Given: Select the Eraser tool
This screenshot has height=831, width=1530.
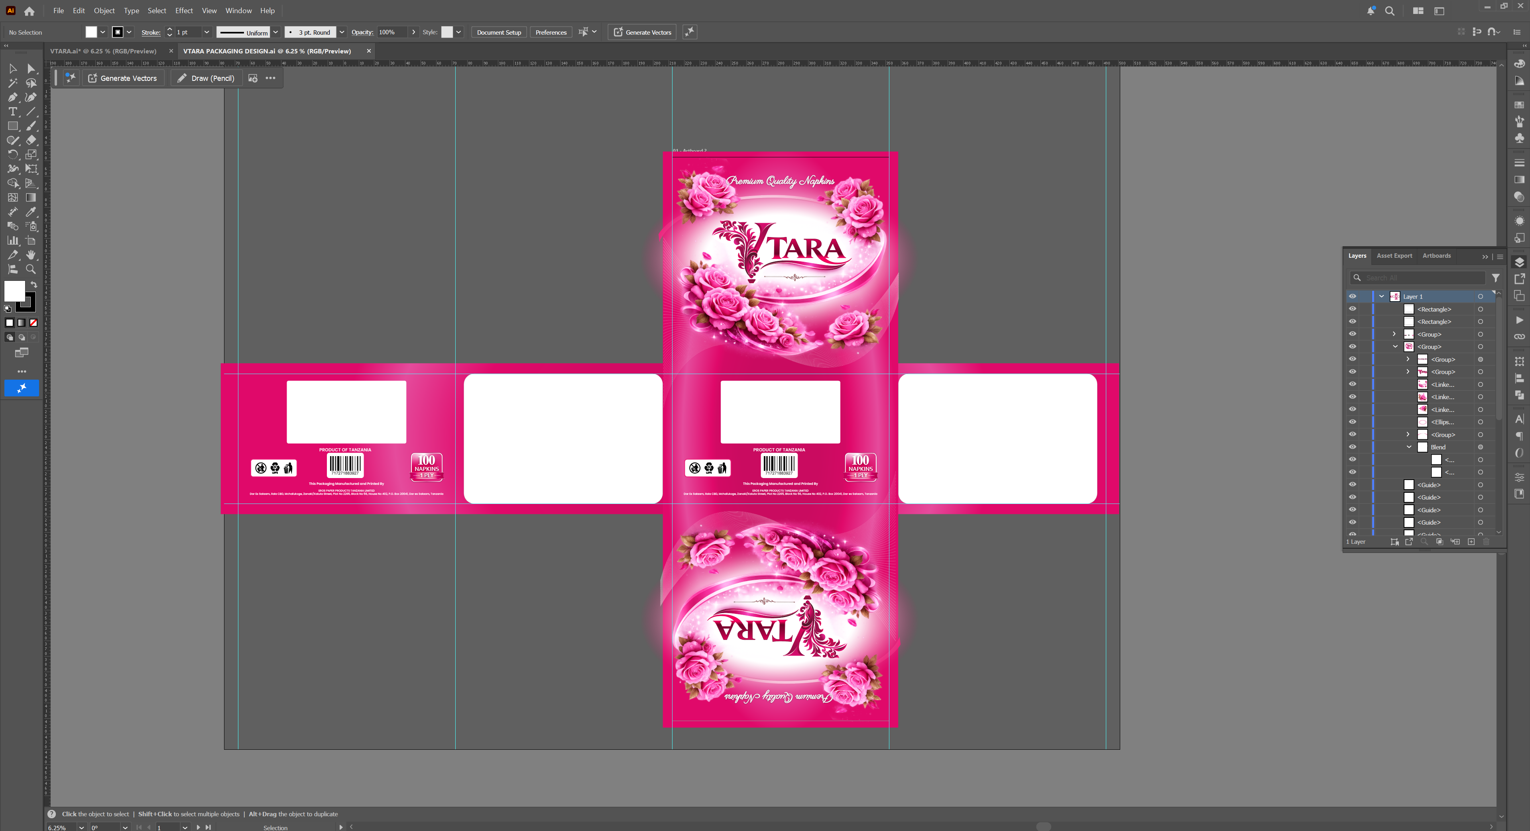Looking at the screenshot, I should click(x=31, y=140).
